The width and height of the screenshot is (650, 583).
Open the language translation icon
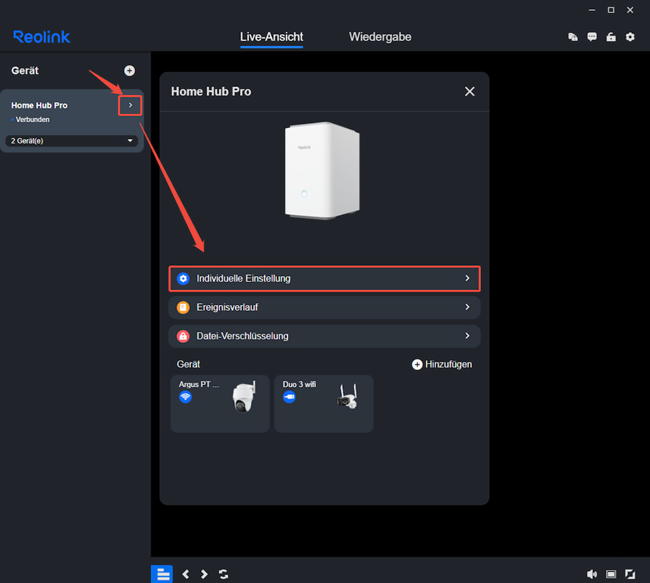573,37
